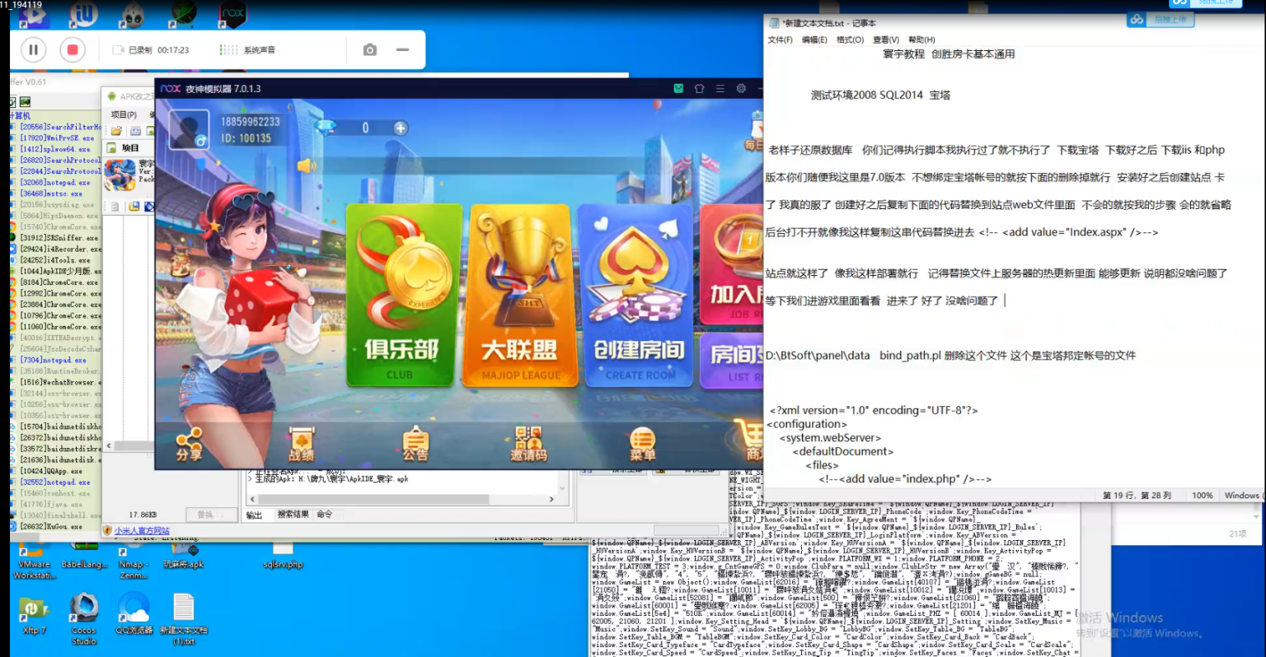Switch to the 搜索结果 tab
Screen dimensions: 1266x657
pos(293,515)
